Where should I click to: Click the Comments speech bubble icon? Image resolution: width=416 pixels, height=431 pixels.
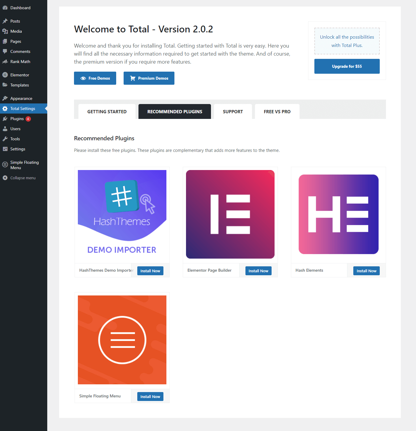point(5,51)
